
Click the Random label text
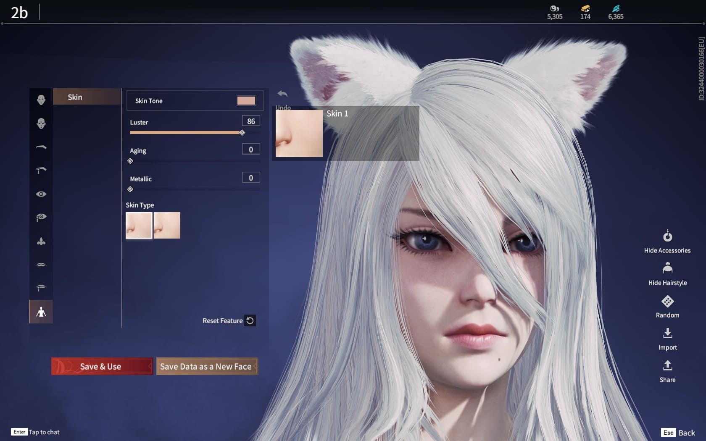point(667,315)
